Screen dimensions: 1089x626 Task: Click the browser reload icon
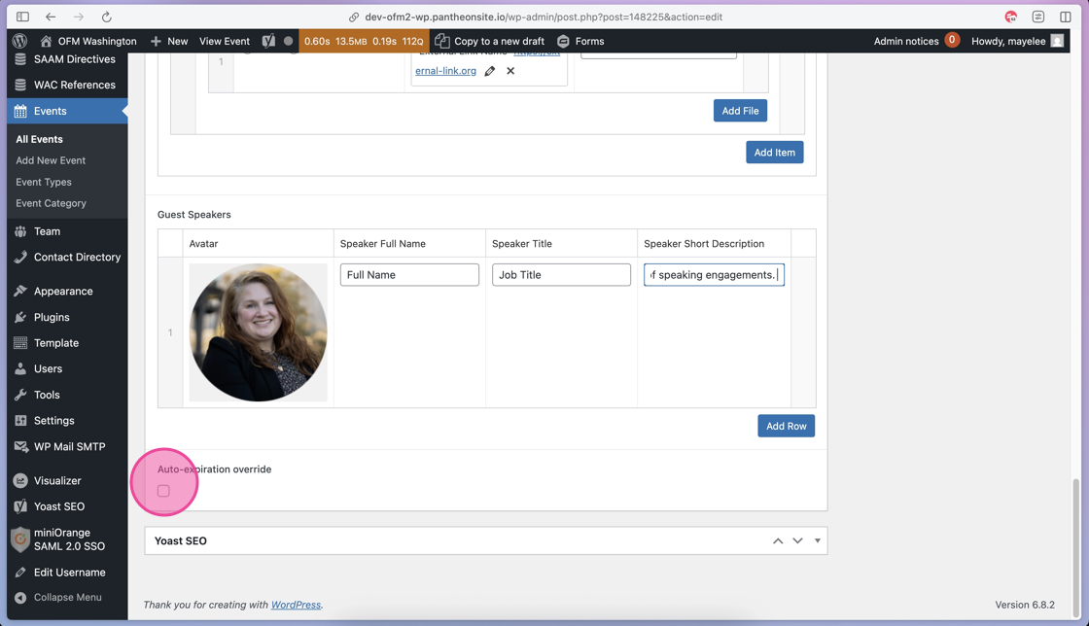106,17
